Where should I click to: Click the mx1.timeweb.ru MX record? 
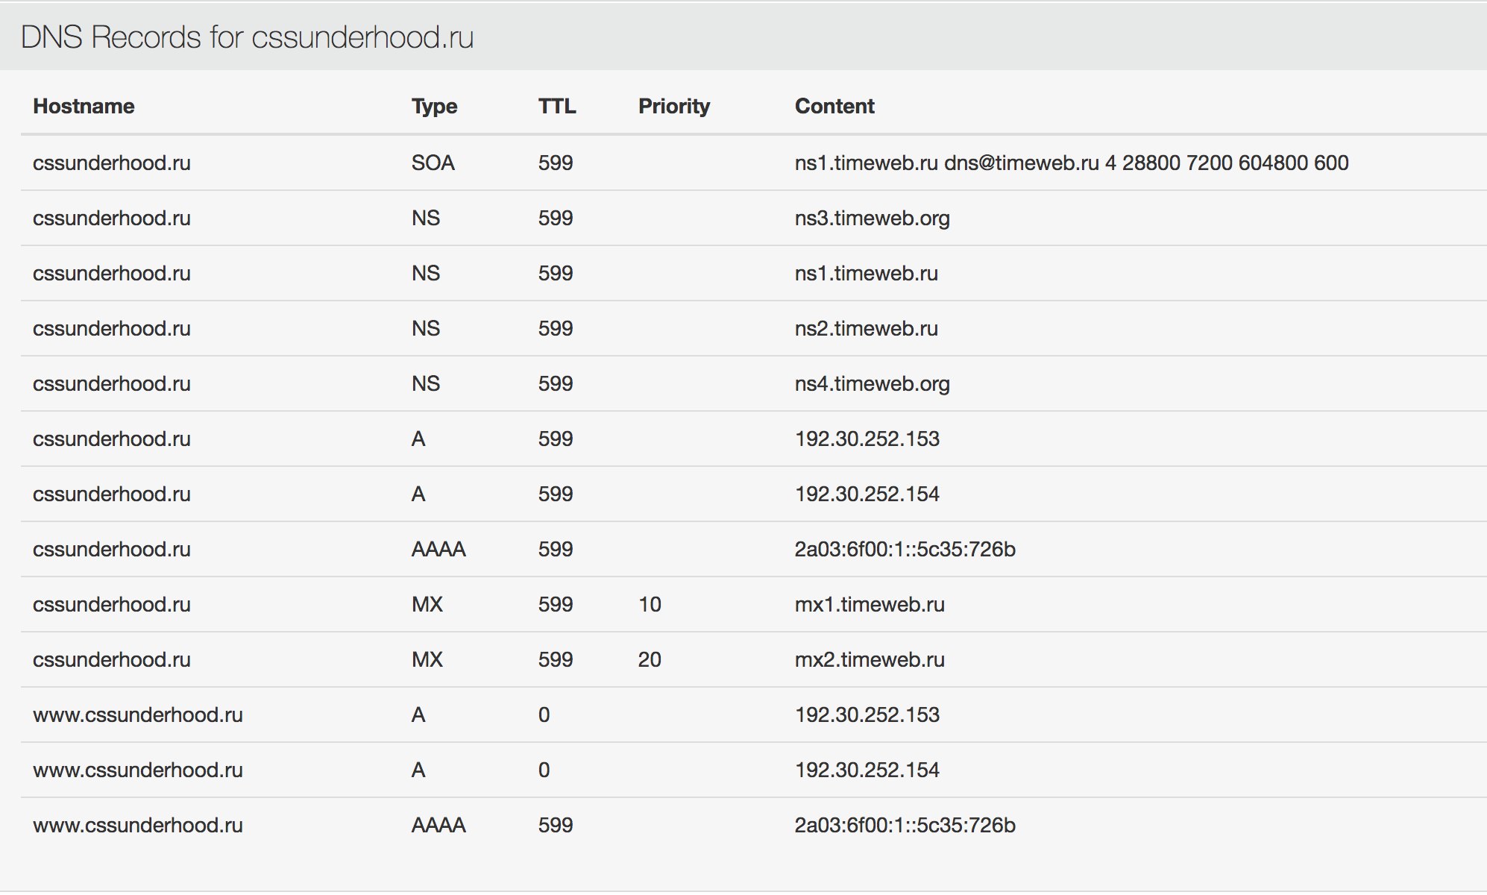(870, 604)
